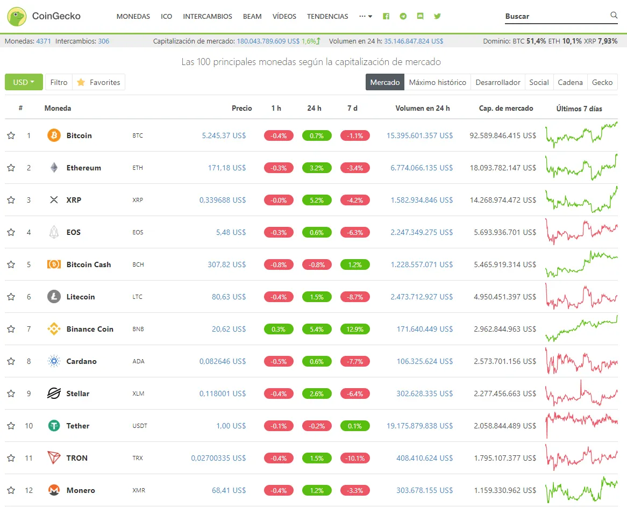Open the Discord social icon
The width and height of the screenshot is (627, 508).
point(421,16)
